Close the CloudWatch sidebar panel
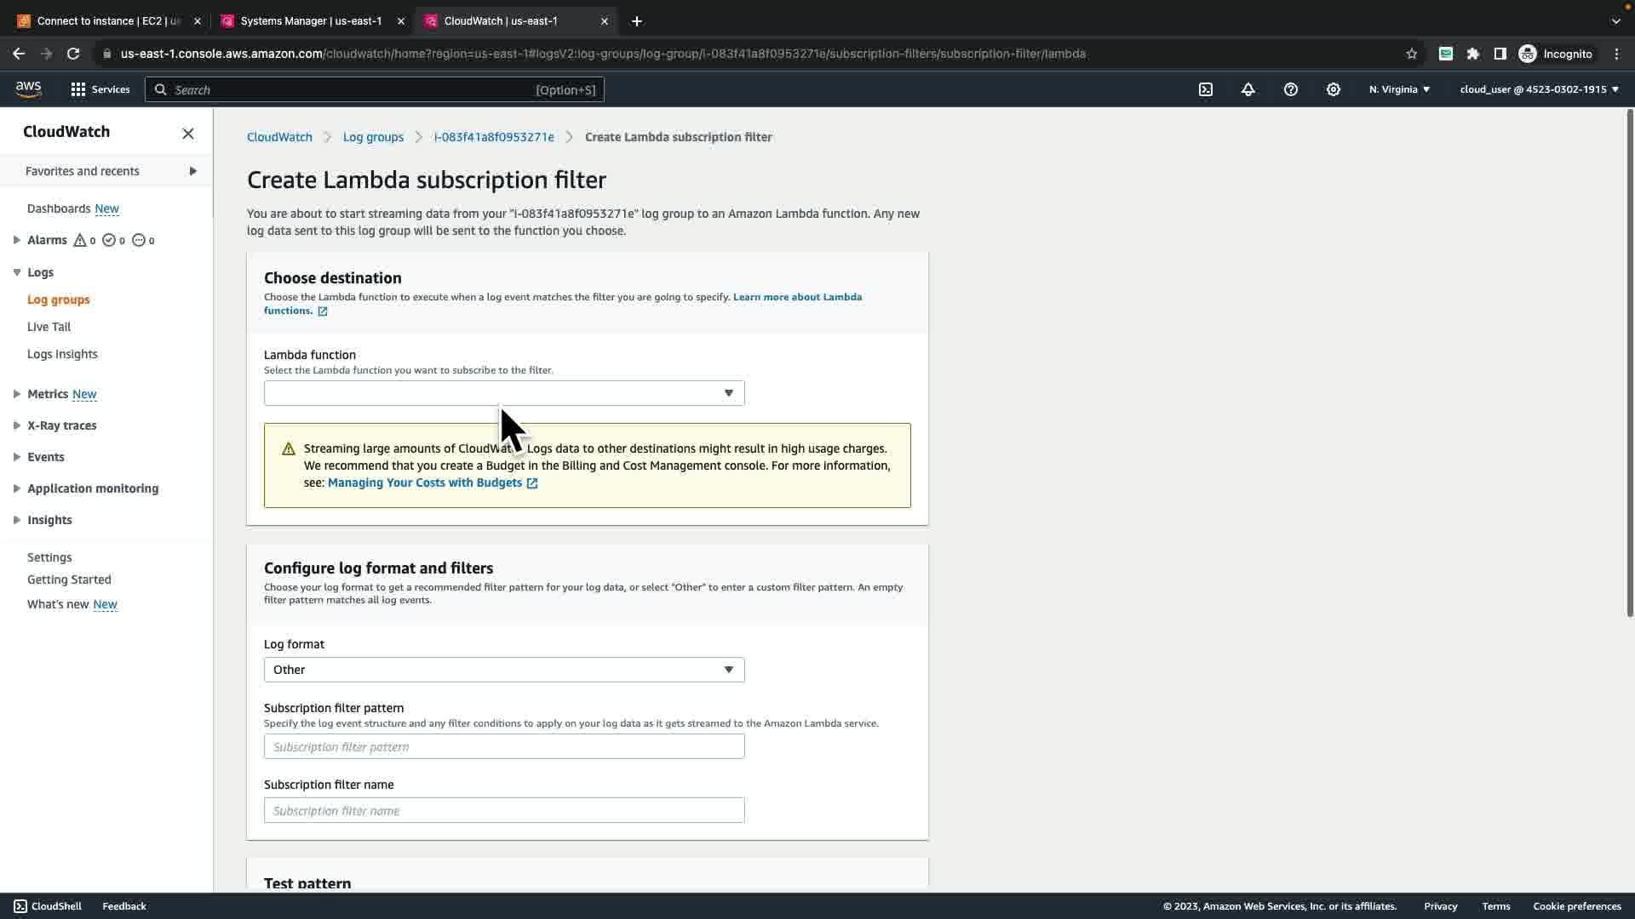The height and width of the screenshot is (919, 1635). click(188, 134)
